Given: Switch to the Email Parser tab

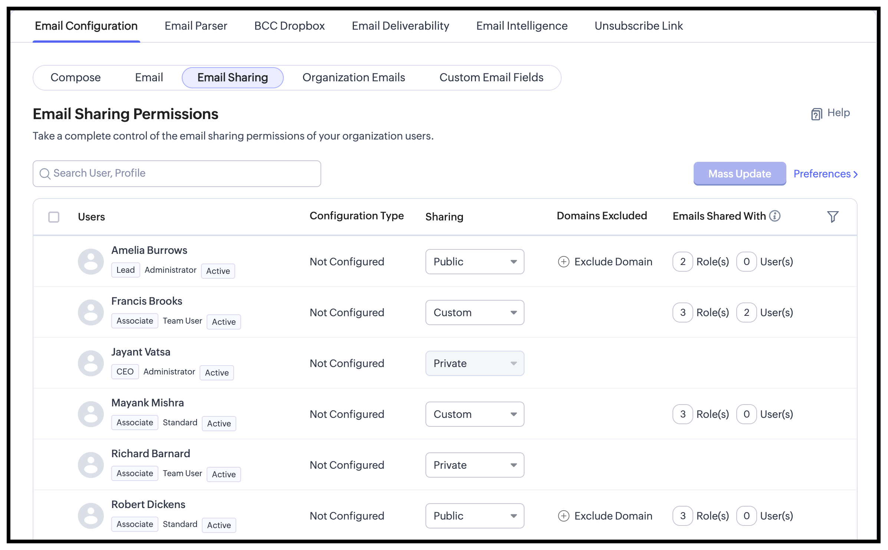Looking at the screenshot, I should 195,26.
